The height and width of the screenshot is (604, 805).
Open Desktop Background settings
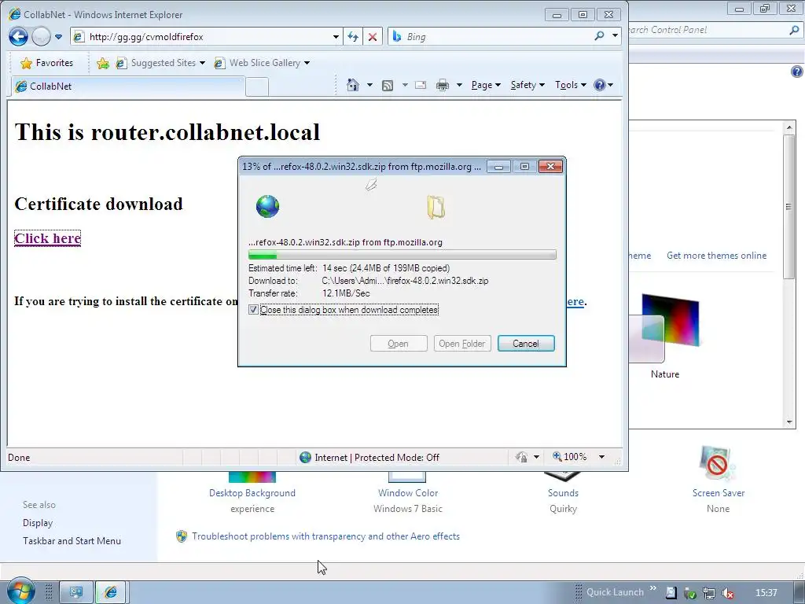(x=252, y=492)
